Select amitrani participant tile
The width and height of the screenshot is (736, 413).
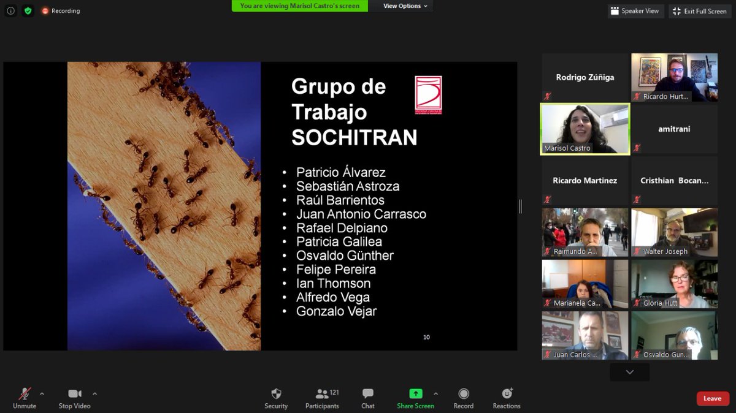coord(675,129)
